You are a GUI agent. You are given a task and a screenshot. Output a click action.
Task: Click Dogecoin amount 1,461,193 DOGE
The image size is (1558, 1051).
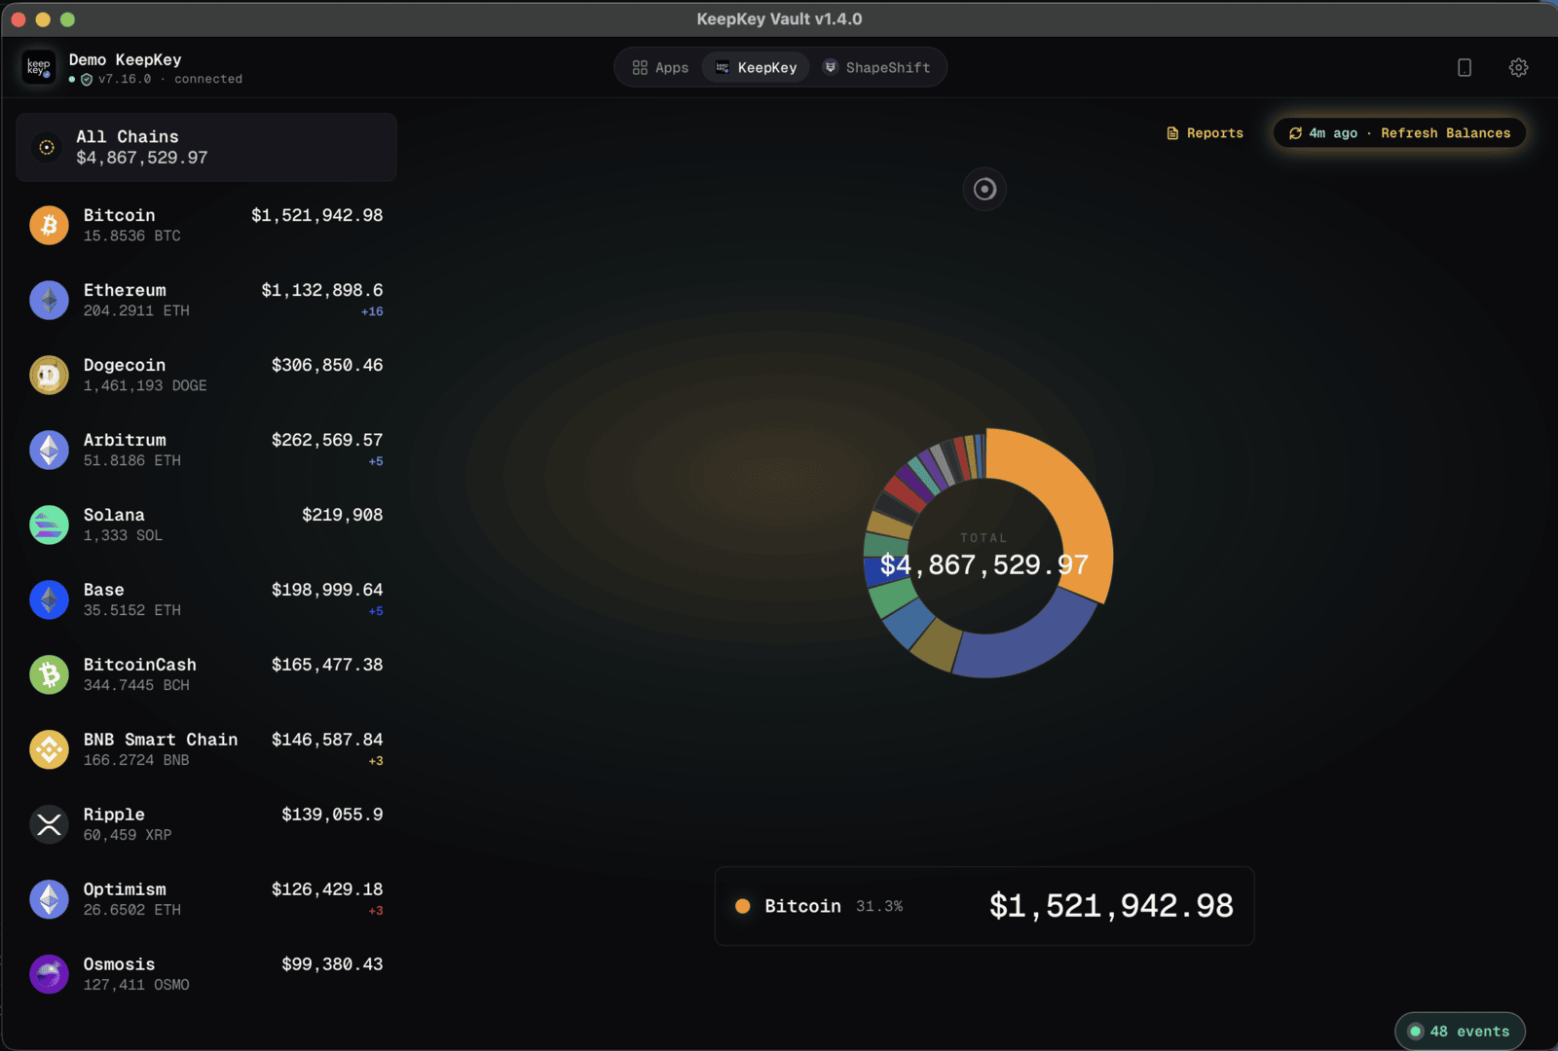point(145,385)
